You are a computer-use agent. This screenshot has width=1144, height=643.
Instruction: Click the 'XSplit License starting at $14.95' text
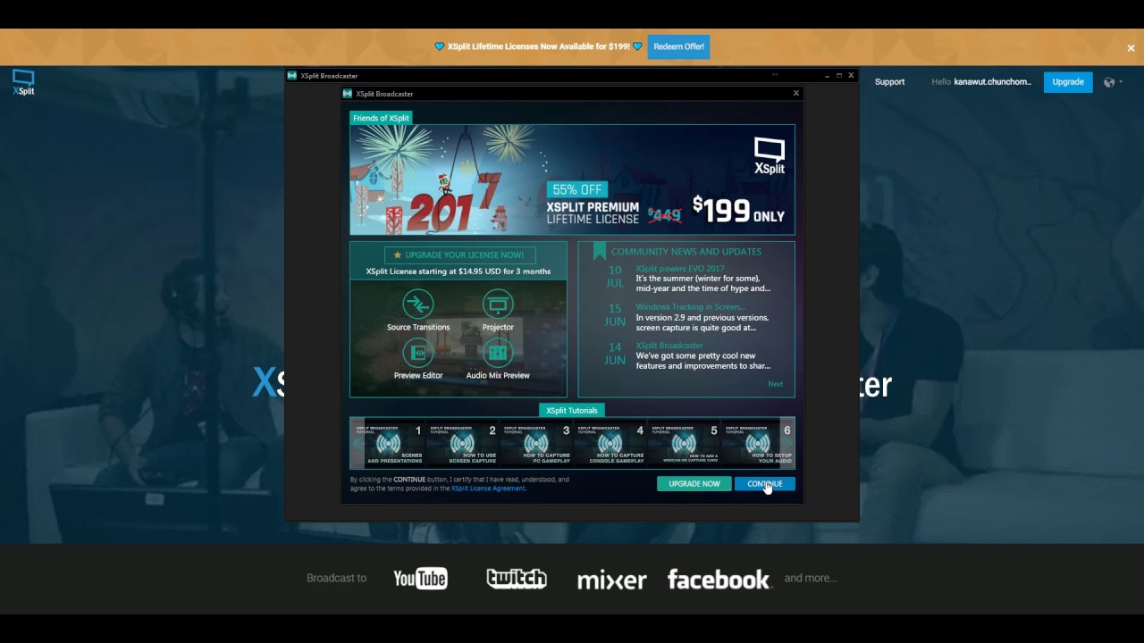[458, 271]
